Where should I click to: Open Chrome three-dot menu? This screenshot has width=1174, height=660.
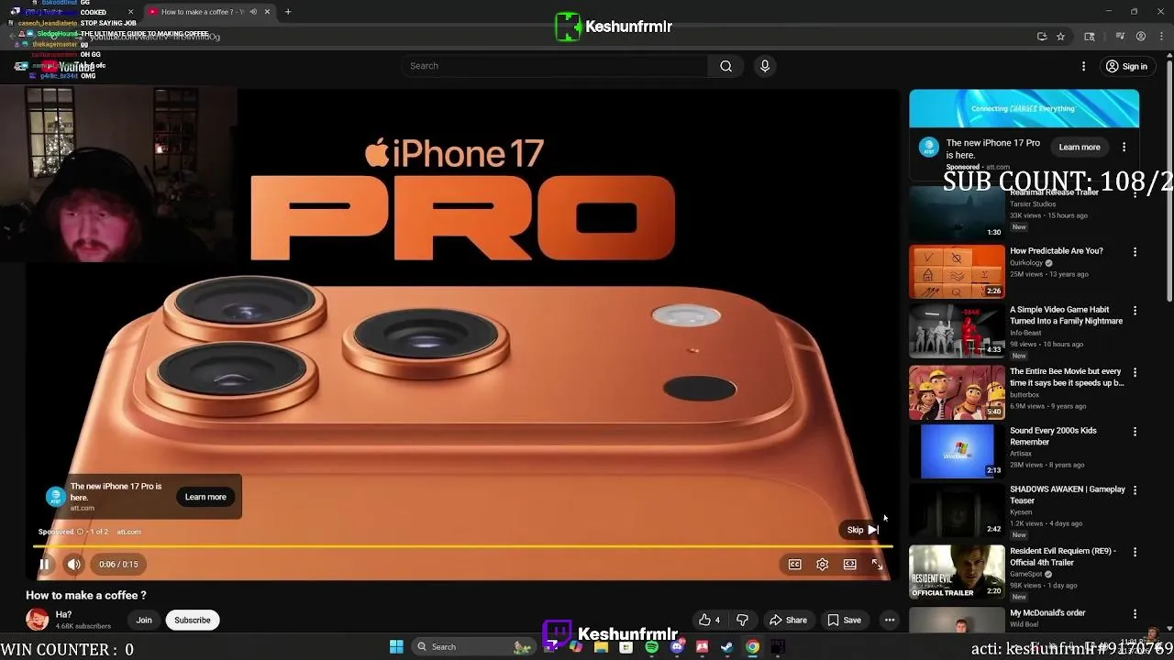click(x=1160, y=37)
